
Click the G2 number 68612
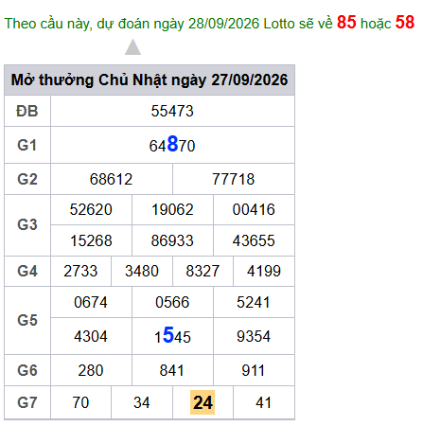click(111, 179)
